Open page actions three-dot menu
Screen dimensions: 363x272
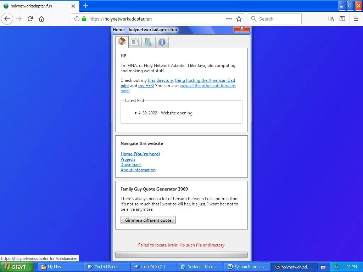pyautogui.click(x=229, y=19)
